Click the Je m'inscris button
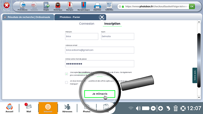The width and height of the screenshot is (203, 114). [x=100, y=94]
